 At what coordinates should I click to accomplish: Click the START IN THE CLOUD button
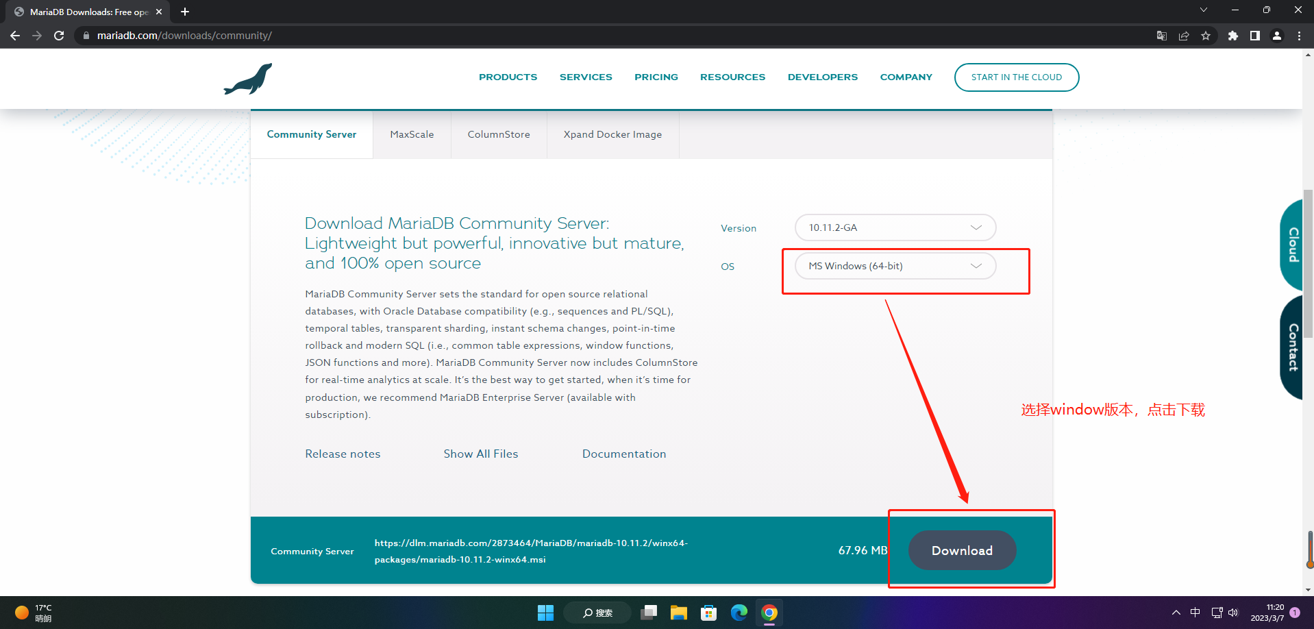click(x=1017, y=77)
